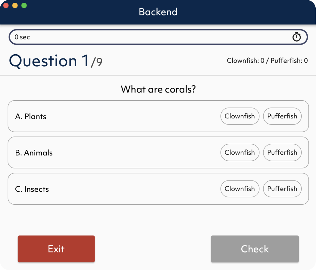Click the B. Animals answer card
This screenshot has width=316, height=270.
[158, 152]
